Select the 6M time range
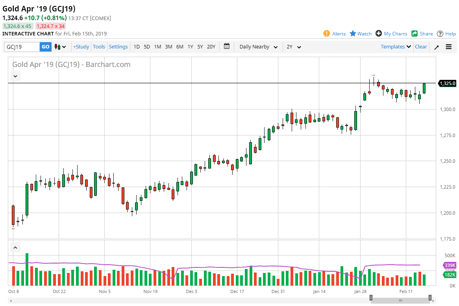This screenshot has height=306, width=459. pos(180,46)
